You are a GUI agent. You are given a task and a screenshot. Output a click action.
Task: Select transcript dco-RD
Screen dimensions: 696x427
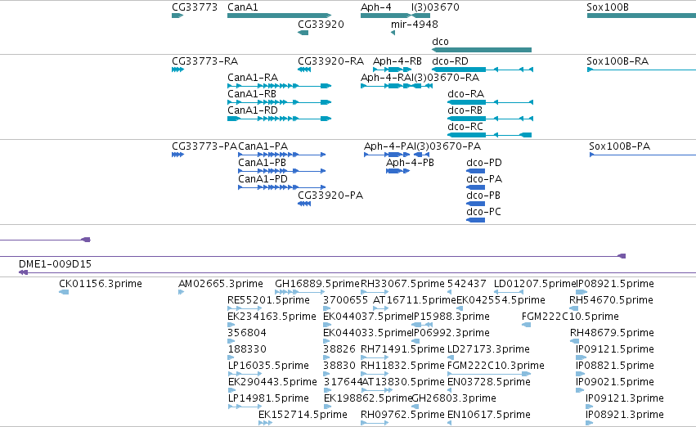pos(450,61)
